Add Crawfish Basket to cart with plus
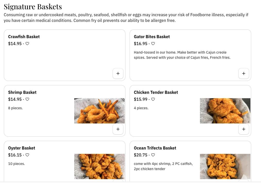 pyautogui.click(x=118, y=73)
